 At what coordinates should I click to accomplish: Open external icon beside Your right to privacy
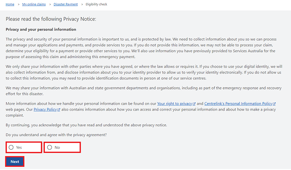pos(194,104)
